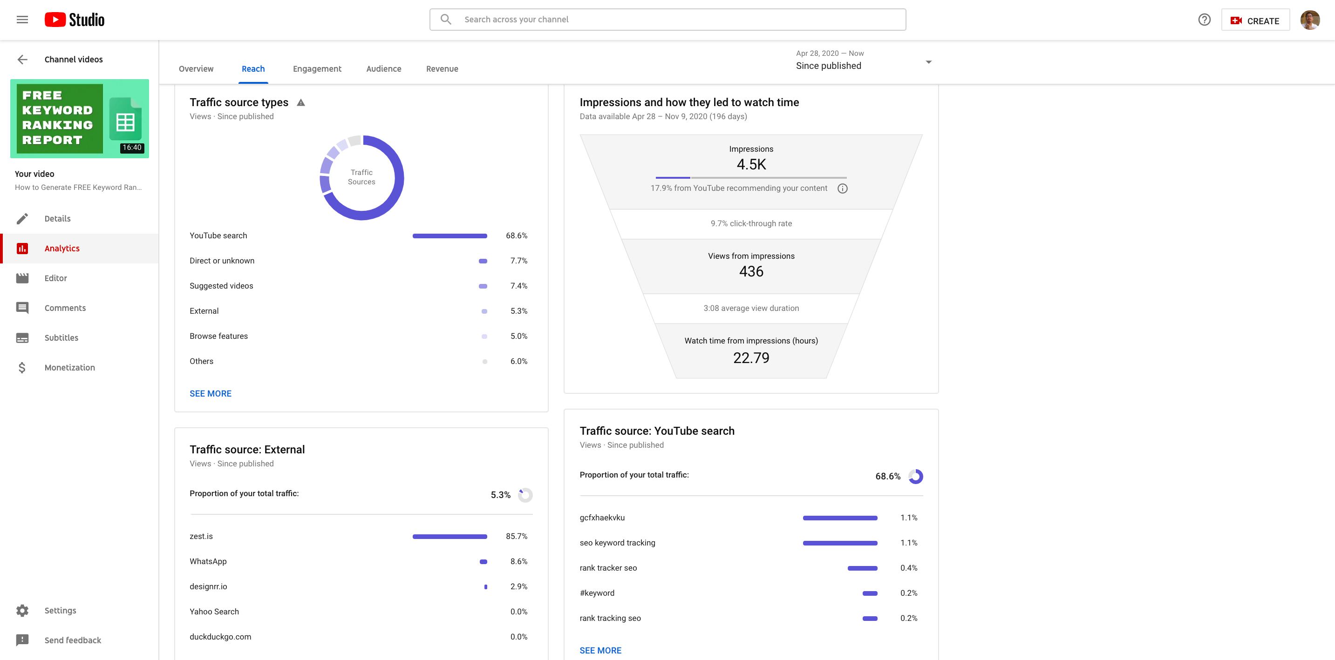Image resolution: width=1335 pixels, height=660 pixels.
Task: Expand the Since published date range dropdown
Action: pos(928,62)
